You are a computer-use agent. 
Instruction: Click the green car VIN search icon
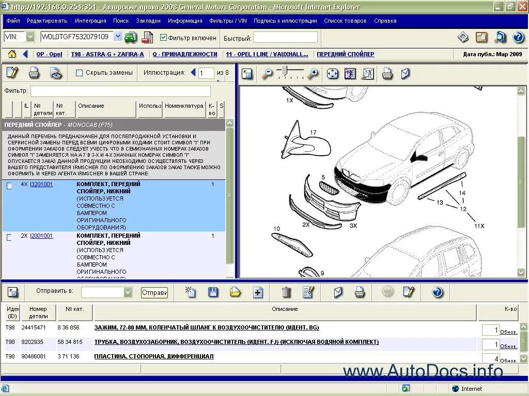pos(131,37)
